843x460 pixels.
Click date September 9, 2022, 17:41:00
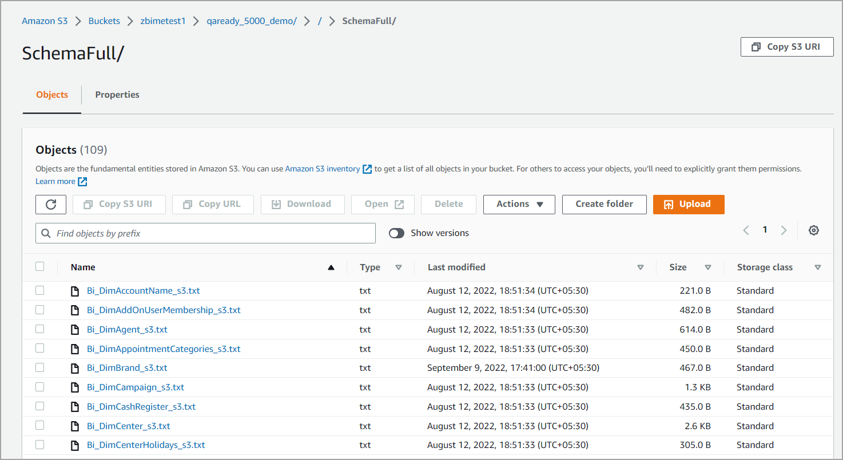pyautogui.click(x=513, y=368)
